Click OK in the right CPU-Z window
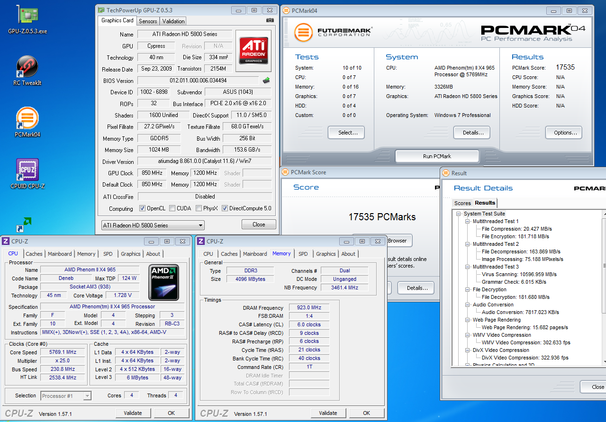The height and width of the screenshot is (422, 606). pyautogui.click(x=367, y=413)
